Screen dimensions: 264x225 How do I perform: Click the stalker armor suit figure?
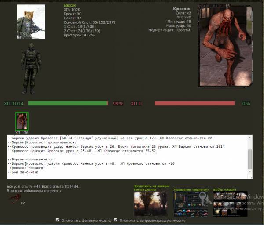click(30, 68)
